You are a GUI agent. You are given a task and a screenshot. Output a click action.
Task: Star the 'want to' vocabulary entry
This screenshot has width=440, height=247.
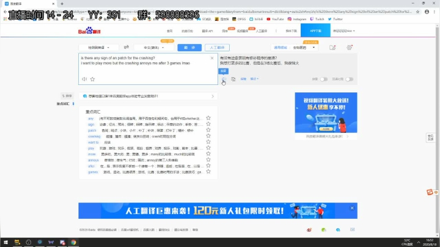[x=208, y=142]
